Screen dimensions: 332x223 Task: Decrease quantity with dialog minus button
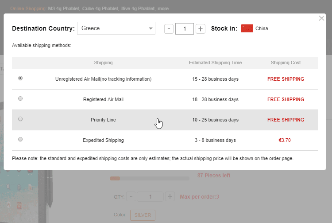pos(169,29)
